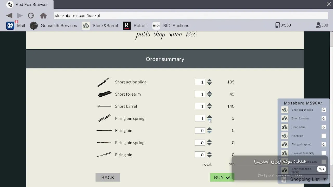This screenshot has width=333, height=187.
Task: Click the Short action slide part thumbnail
Action: 104,82
